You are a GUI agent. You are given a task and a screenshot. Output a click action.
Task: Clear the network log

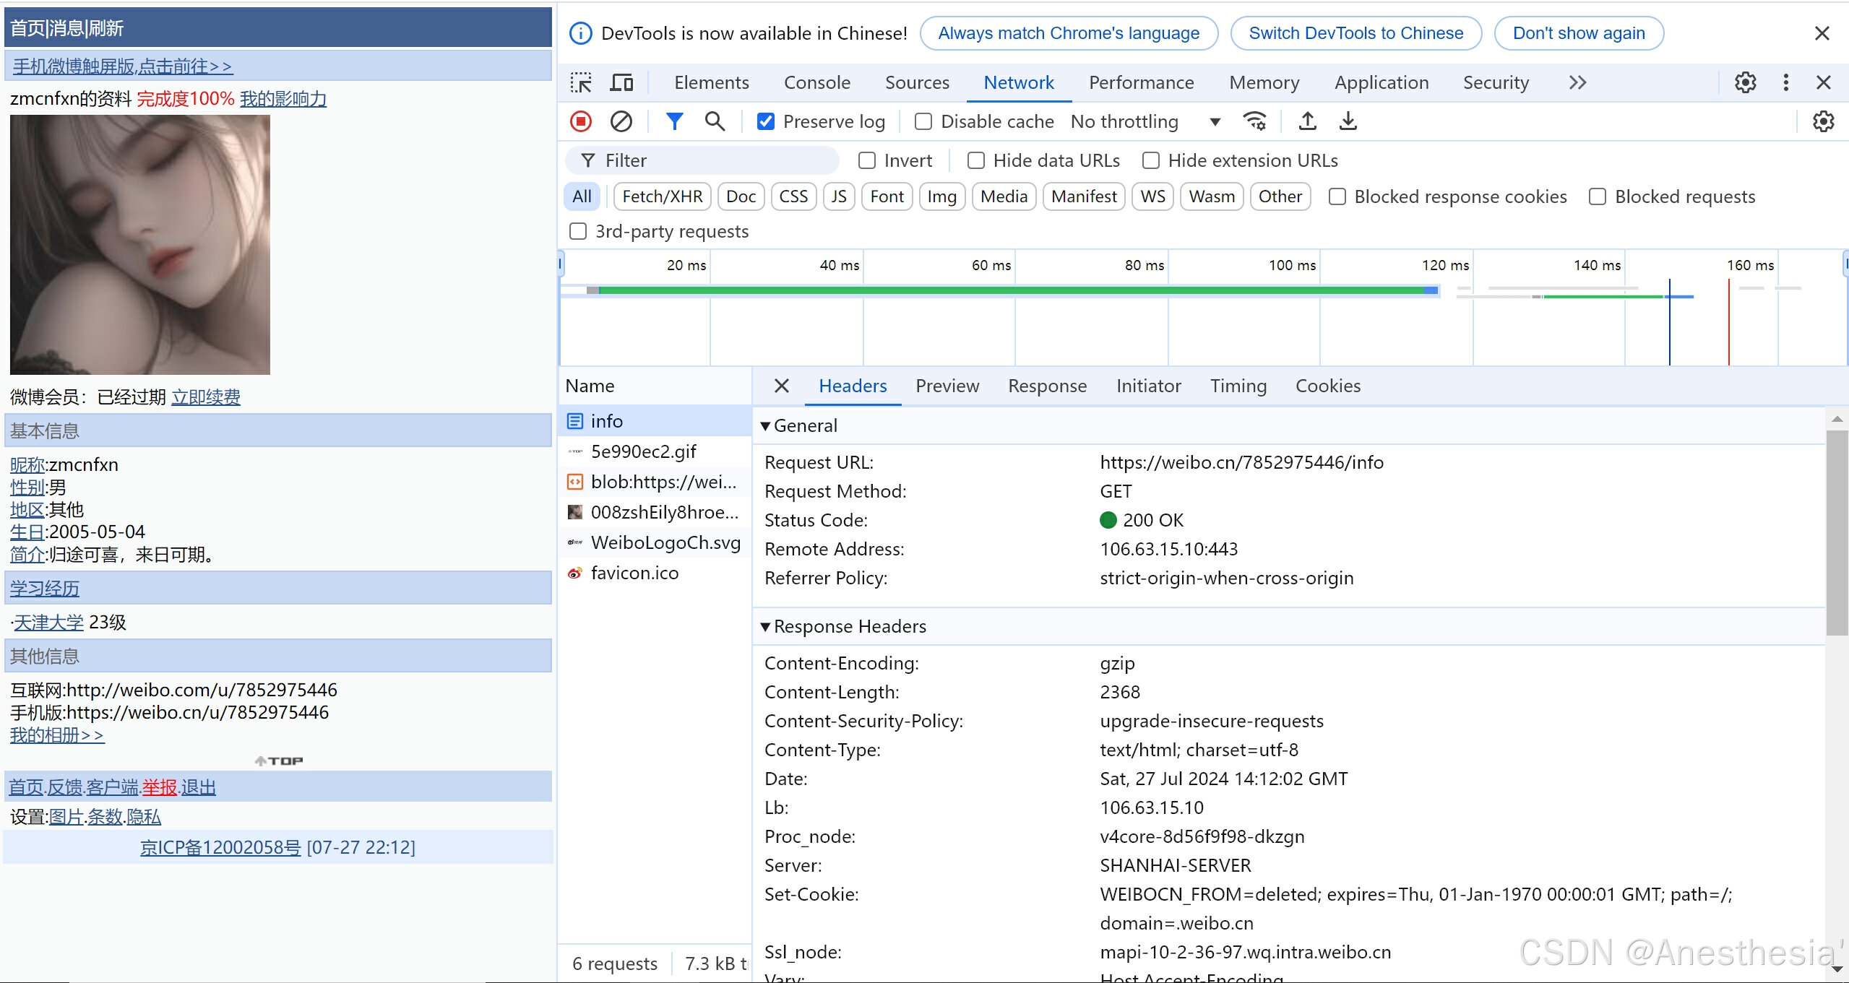[x=621, y=121]
